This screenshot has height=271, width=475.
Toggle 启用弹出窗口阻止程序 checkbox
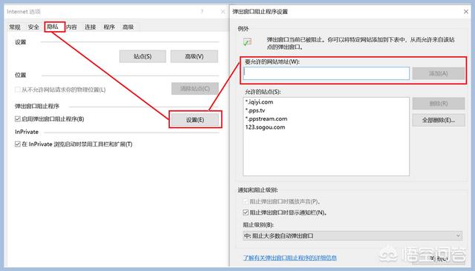pyautogui.click(x=18, y=119)
